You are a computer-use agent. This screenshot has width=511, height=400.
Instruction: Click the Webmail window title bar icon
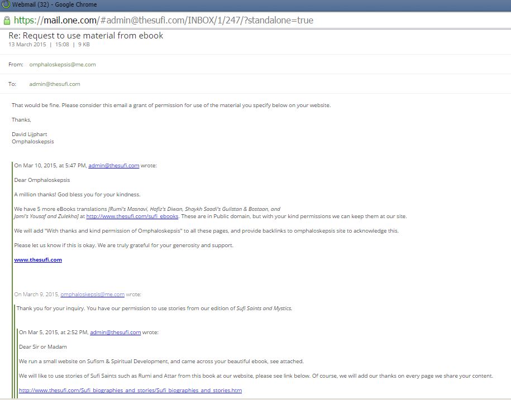6,4
